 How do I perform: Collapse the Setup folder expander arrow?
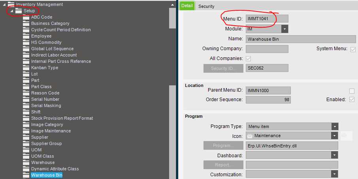pos(12,11)
